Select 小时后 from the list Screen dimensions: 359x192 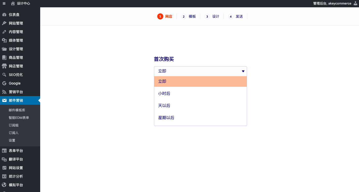pyautogui.click(x=200, y=94)
